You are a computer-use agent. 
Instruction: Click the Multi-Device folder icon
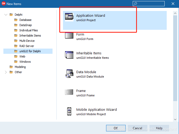[x=16, y=41]
